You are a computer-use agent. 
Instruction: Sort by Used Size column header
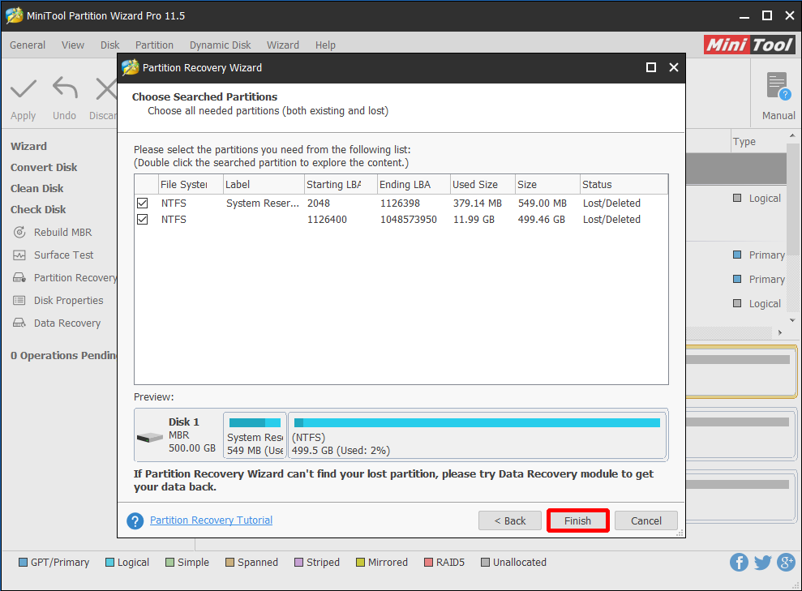(482, 184)
